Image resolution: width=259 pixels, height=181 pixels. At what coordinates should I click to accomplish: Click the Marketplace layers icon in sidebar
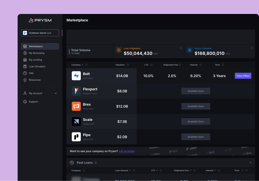pos(25,46)
